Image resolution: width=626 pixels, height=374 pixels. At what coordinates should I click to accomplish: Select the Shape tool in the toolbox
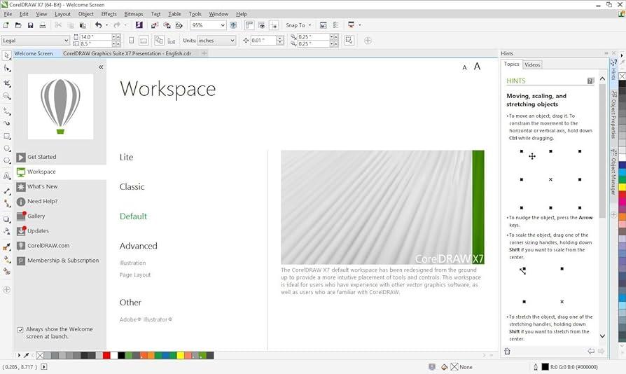(x=7, y=69)
